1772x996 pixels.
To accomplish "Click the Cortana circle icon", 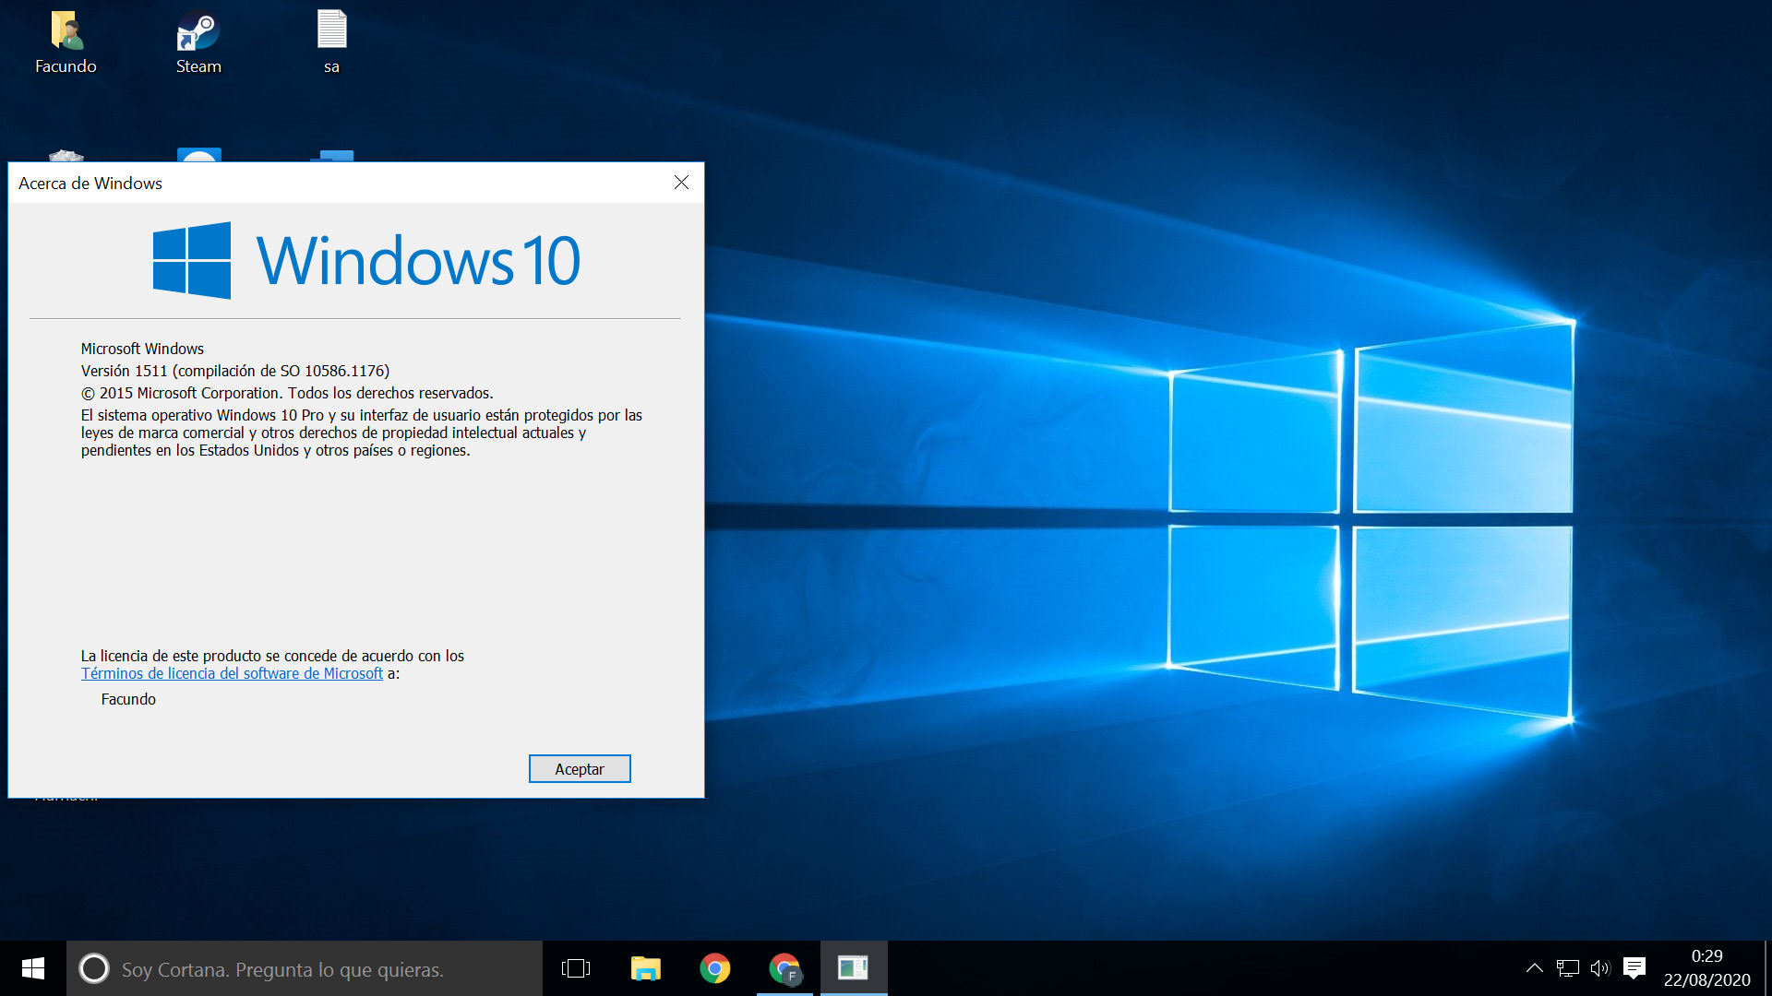I will pyautogui.click(x=94, y=968).
